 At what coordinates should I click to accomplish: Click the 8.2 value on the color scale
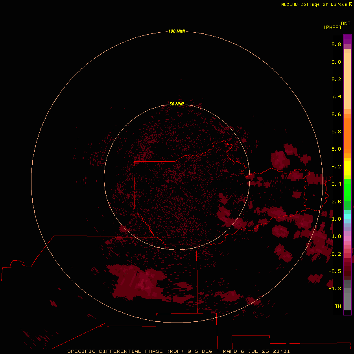(x=336, y=79)
